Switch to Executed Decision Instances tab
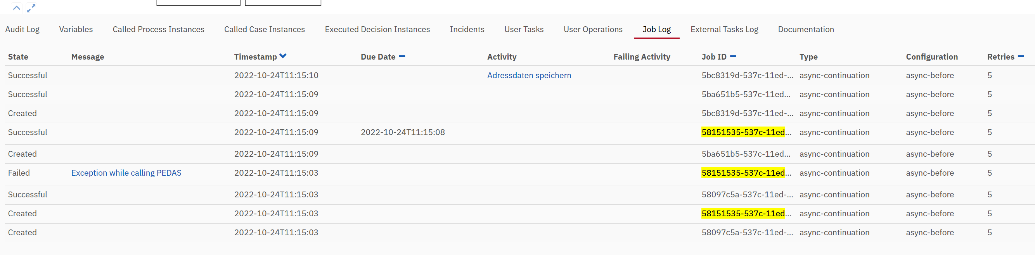This screenshot has height=255, width=1035. pyautogui.click(x=377, y=29)
